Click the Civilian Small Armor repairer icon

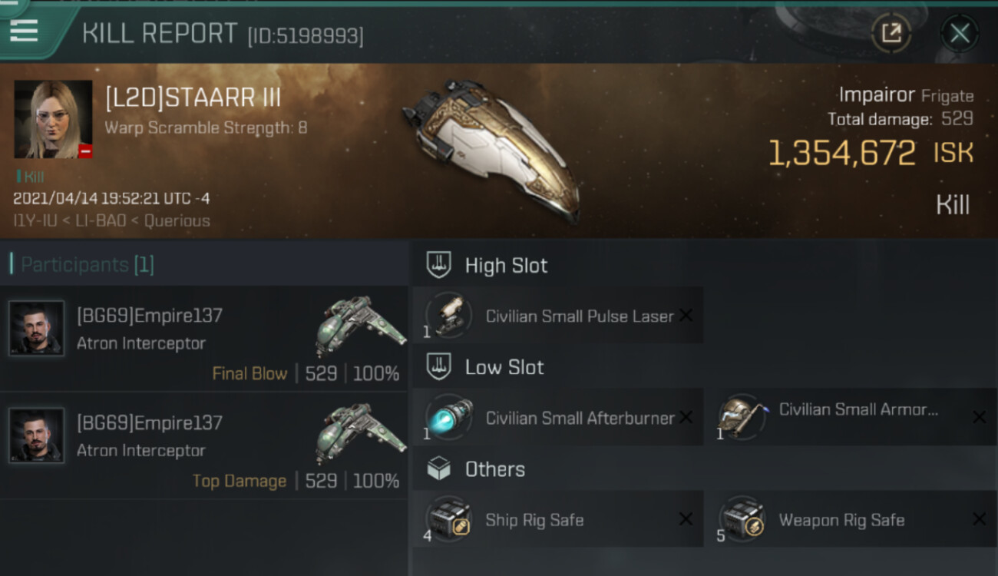[742, 417]
